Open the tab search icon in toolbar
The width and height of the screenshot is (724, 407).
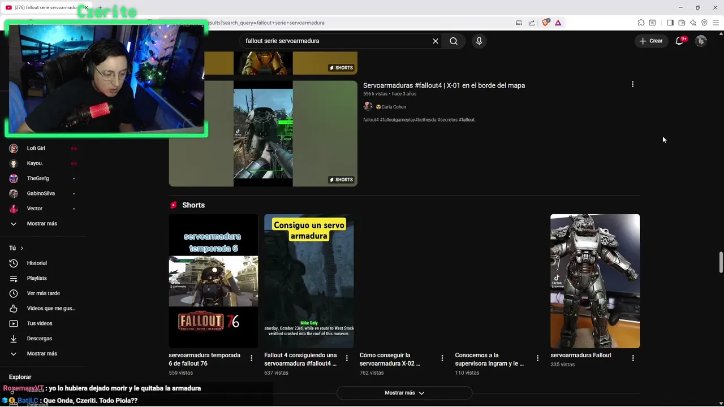pos(652,23)
